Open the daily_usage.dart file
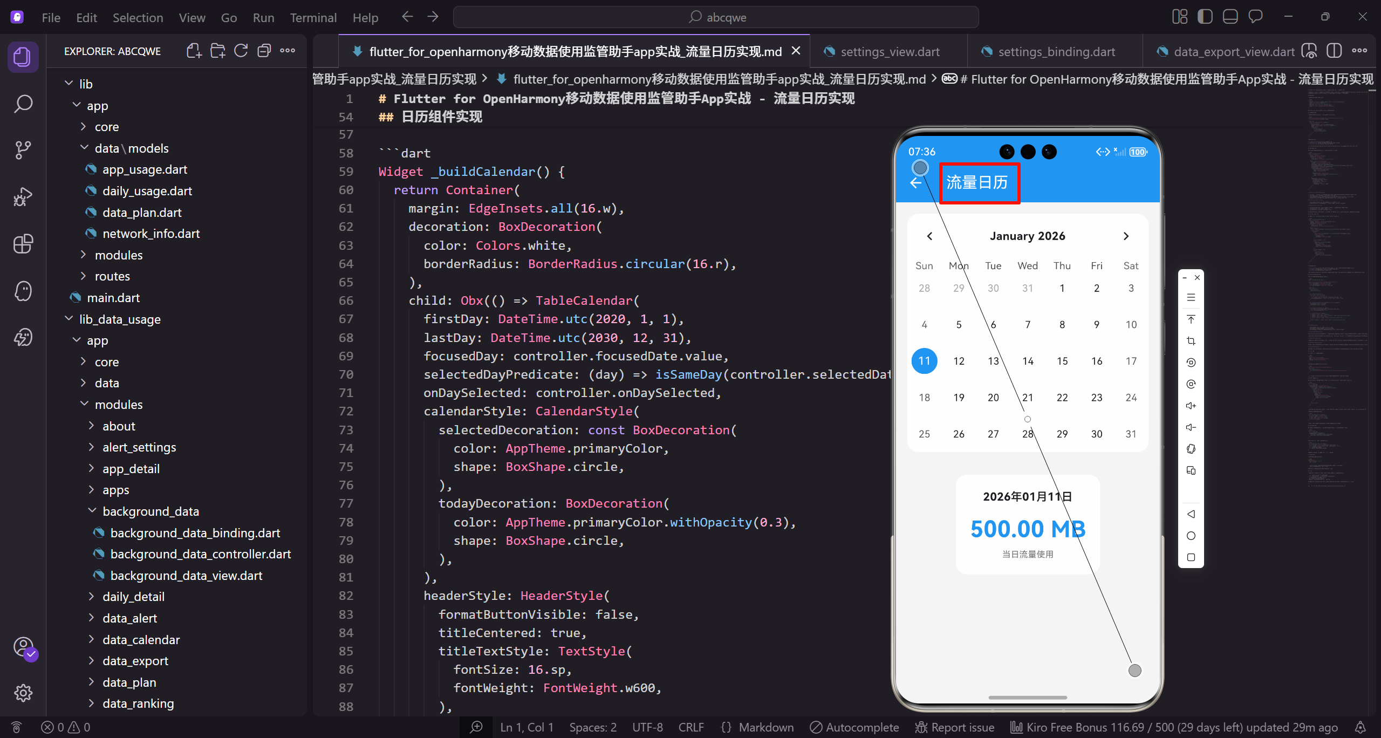Screen dimensions: 1381x738 pyautogui.click(x=147, y=191)
